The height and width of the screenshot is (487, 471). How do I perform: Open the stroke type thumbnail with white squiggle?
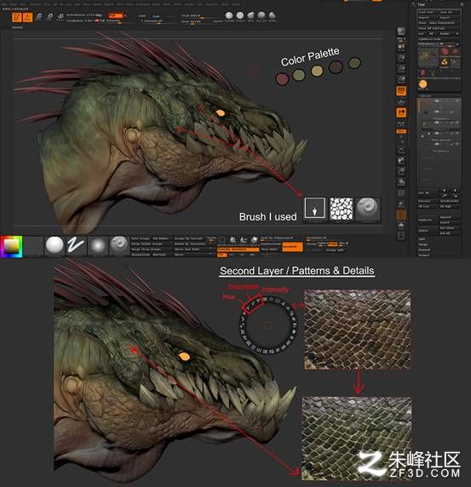point(76,246)
